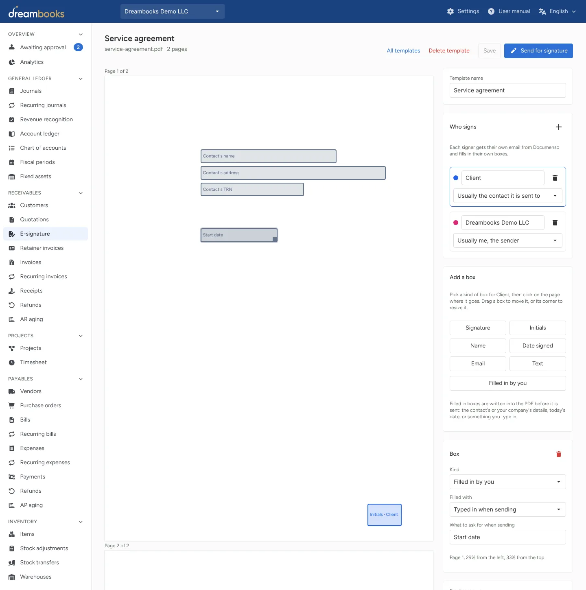This screenshot has height=590, width=586.
Task: Open the User manual help icon
Action: point(491,11)
